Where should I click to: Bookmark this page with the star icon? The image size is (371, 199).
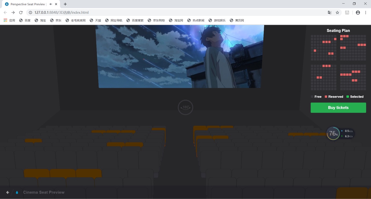tap(337, 12)
